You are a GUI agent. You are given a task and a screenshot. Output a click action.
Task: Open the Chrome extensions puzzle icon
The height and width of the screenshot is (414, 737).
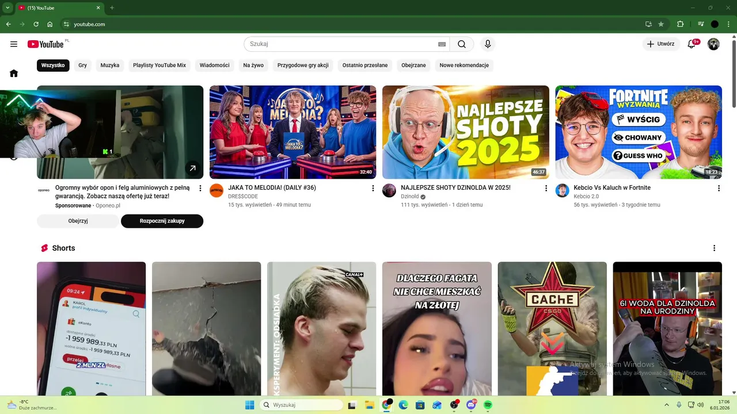point(680,24)
